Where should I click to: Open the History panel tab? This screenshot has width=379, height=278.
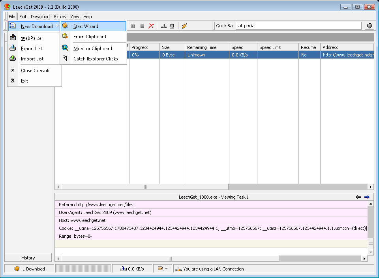(28, 258)
